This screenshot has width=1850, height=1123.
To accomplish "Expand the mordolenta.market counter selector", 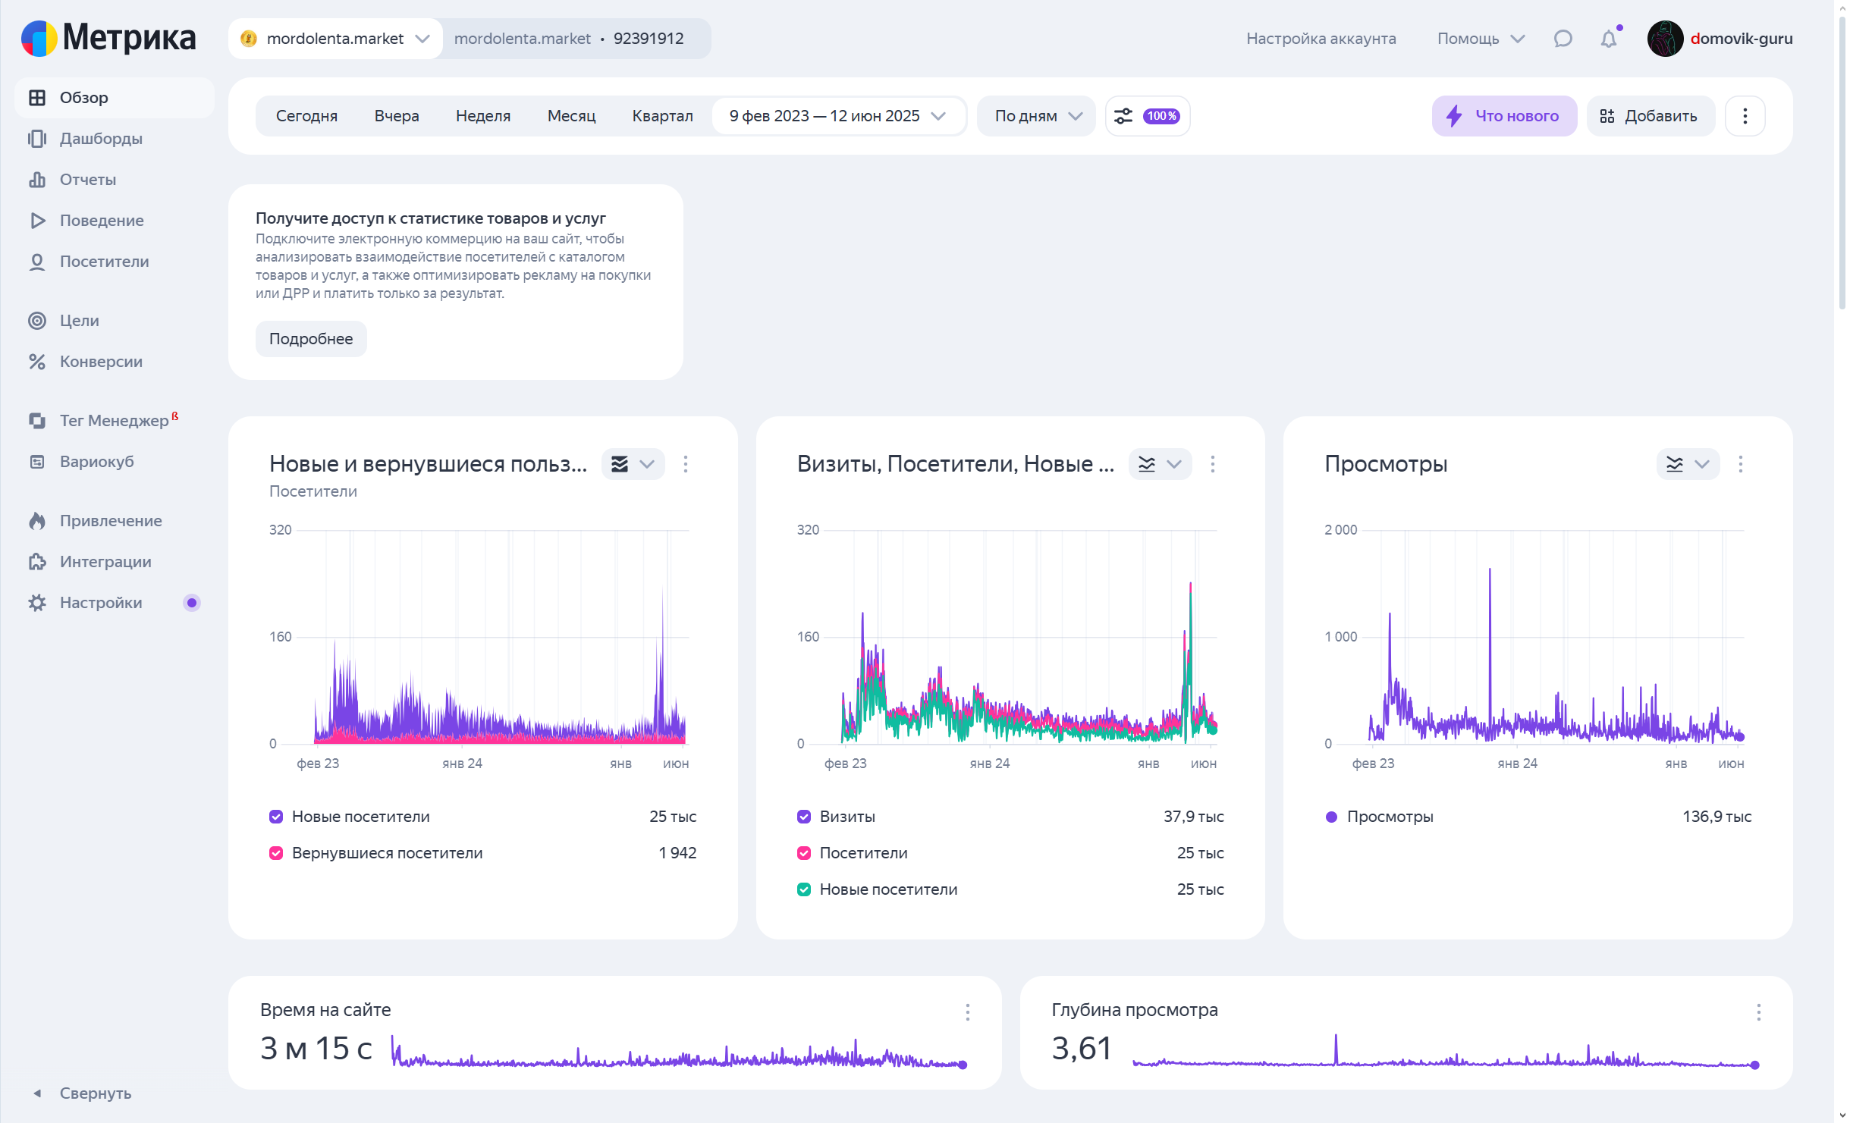I will click(x=335, y=39).
